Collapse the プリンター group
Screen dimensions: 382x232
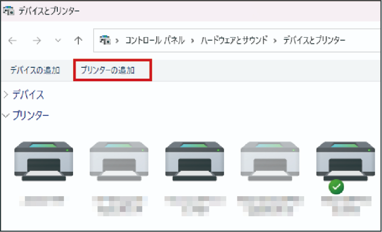pos(6,116)
